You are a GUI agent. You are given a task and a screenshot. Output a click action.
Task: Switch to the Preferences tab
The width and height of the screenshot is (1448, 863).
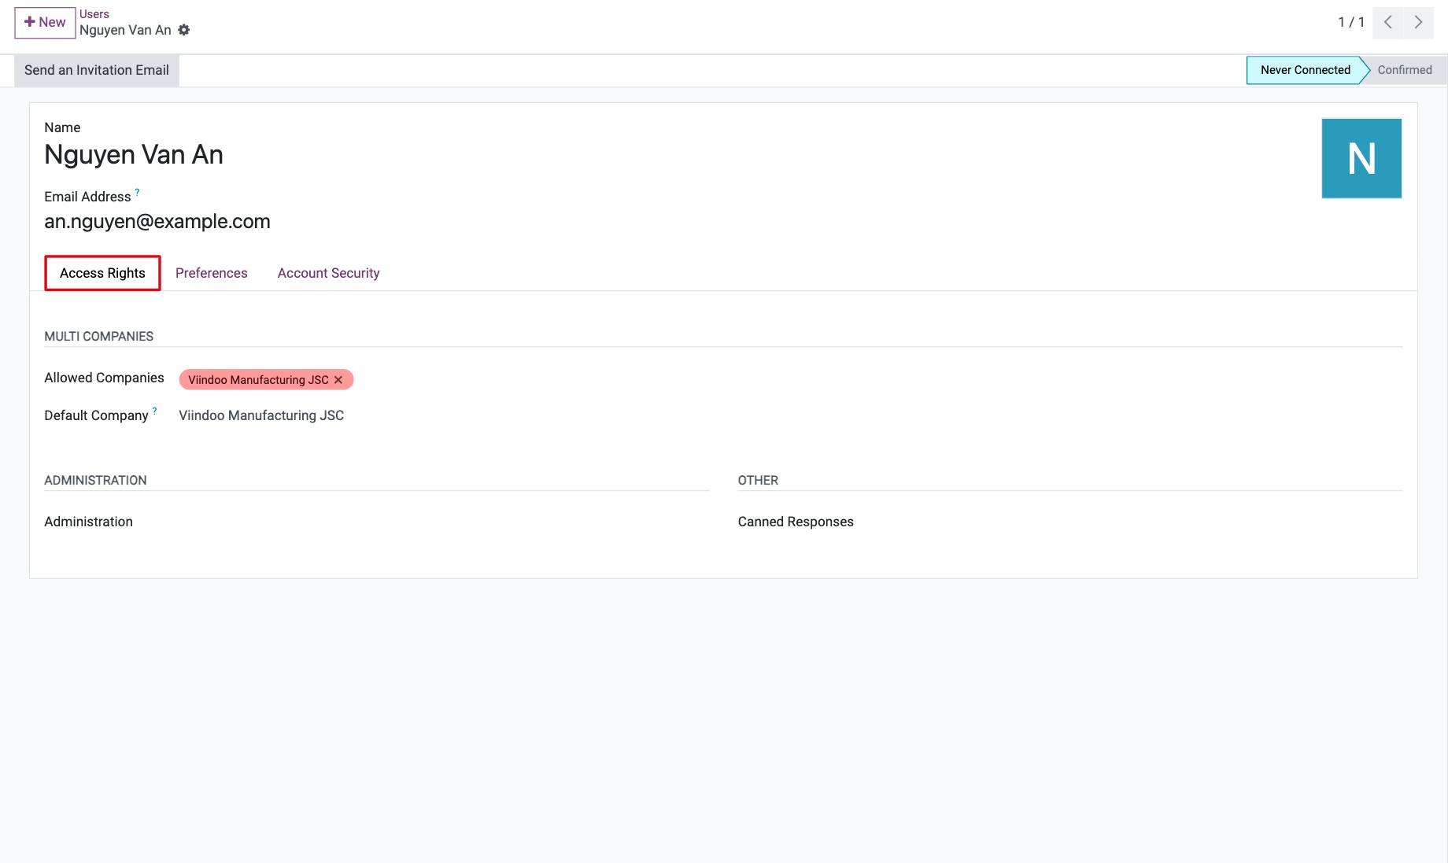pos(211,273)
